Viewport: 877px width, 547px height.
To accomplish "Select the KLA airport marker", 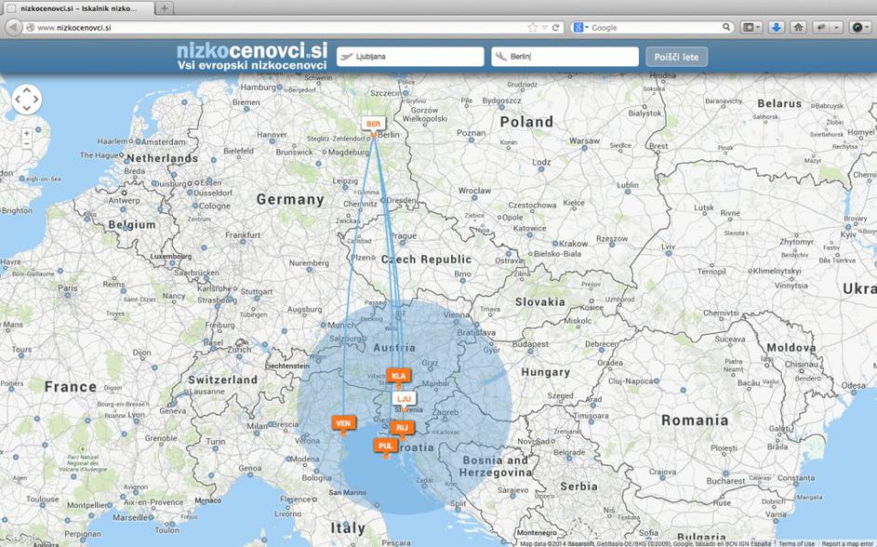I will [399, 376].
